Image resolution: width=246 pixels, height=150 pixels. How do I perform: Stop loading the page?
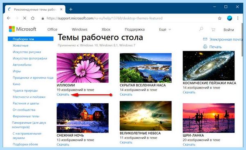pos(25,18)
